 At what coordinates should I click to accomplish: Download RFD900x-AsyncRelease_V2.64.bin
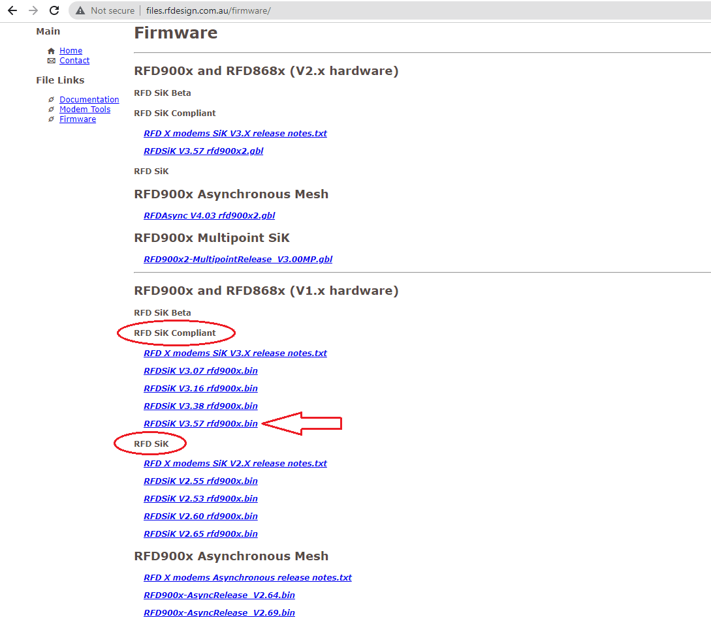219,595
